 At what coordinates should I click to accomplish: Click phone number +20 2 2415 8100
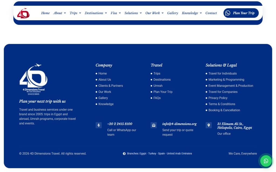click(120, 124)
